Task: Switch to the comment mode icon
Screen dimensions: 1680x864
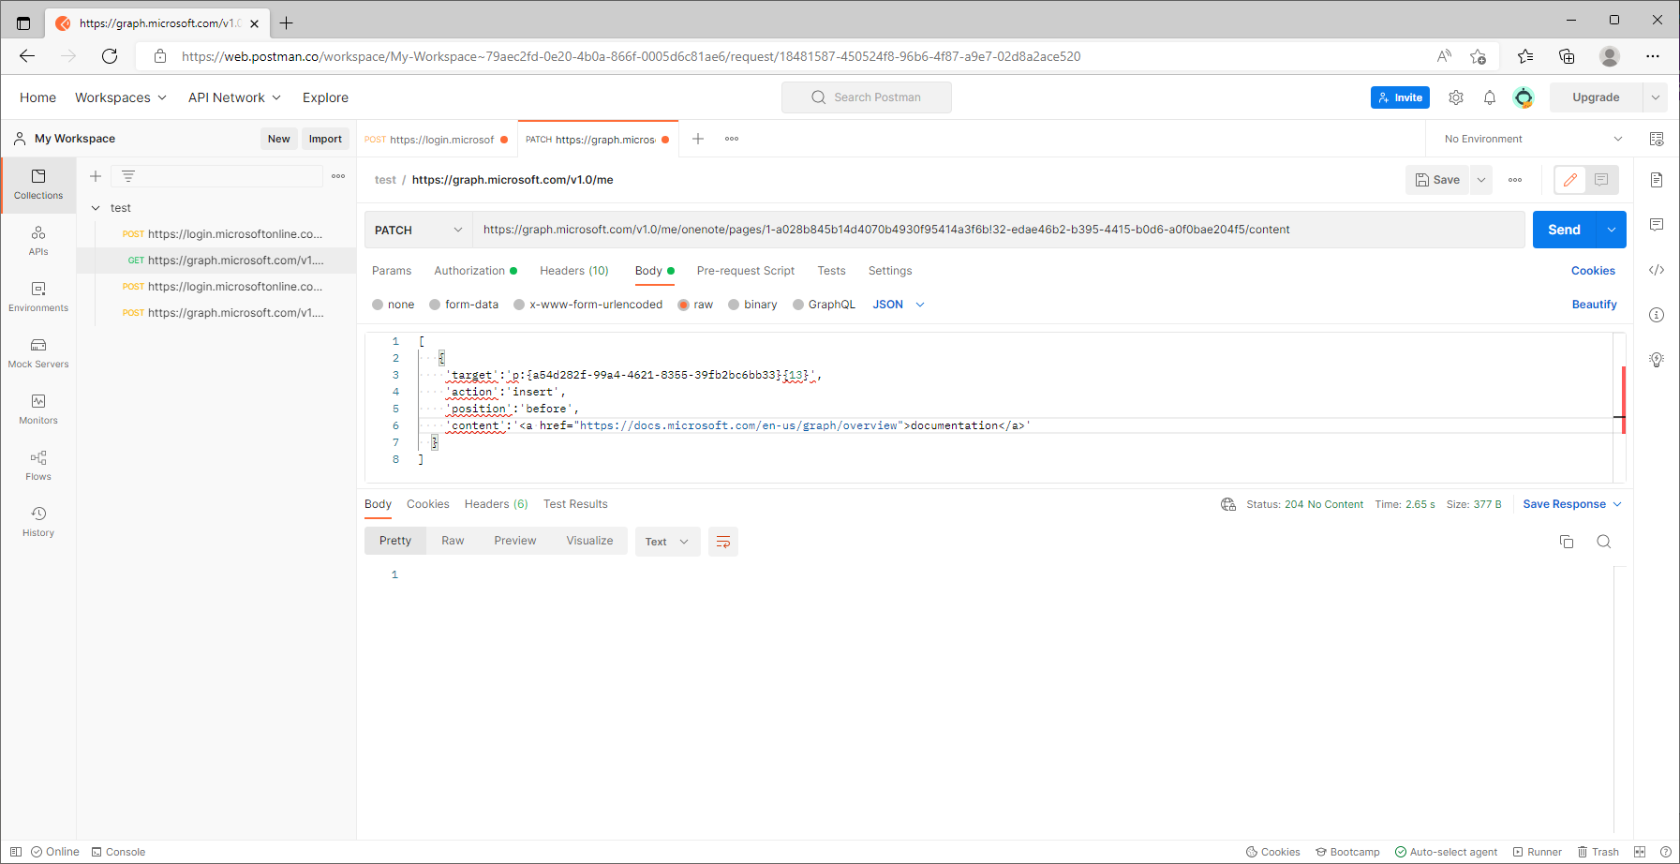Action: coord(1601,180)
